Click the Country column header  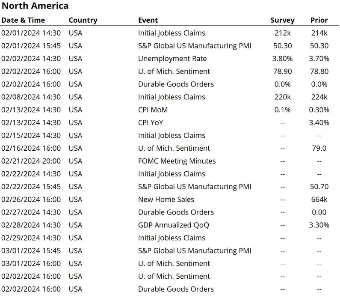[x=83, y=20]
